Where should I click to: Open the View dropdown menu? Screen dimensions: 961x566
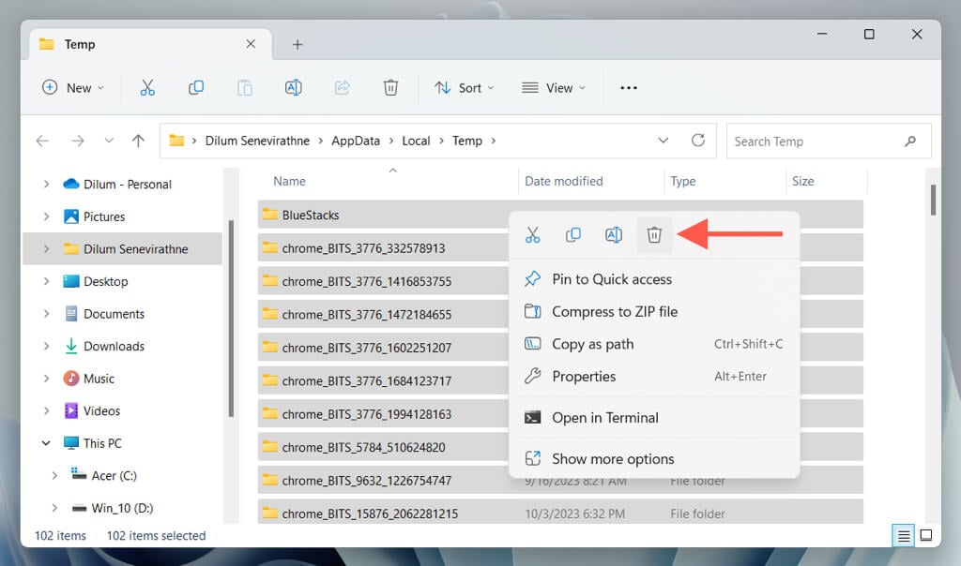[x=554, y=87]
